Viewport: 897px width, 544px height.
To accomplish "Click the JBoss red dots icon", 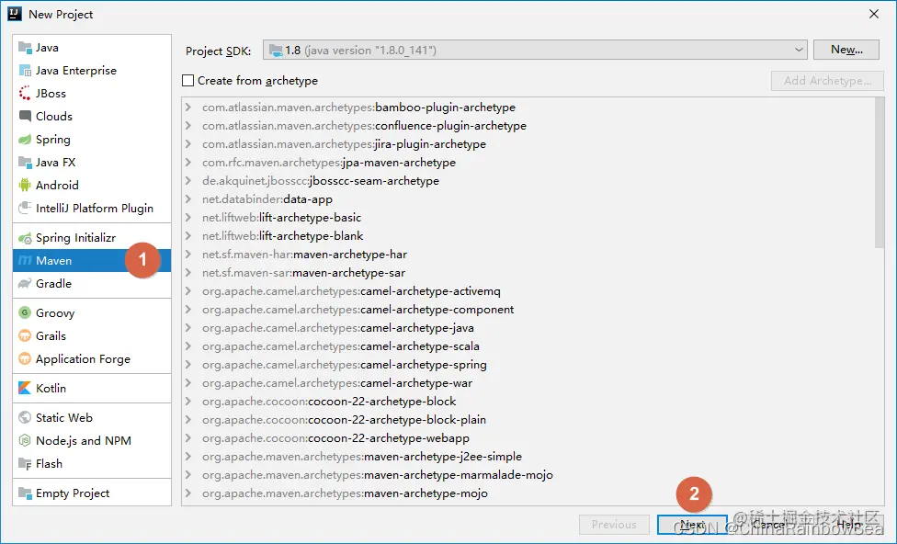I will coord(25,93).
